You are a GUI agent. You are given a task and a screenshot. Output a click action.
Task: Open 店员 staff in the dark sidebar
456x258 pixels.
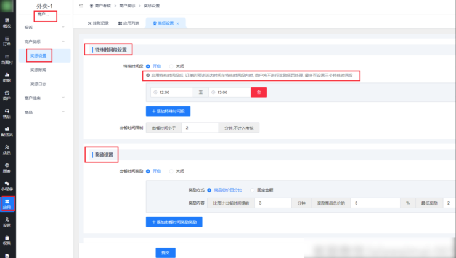[7, 150]
